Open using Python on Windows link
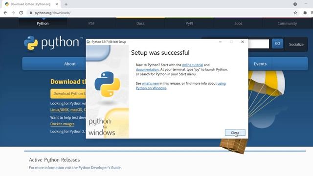This screenshot has width=313, height=176. click(x=151, y=88)
